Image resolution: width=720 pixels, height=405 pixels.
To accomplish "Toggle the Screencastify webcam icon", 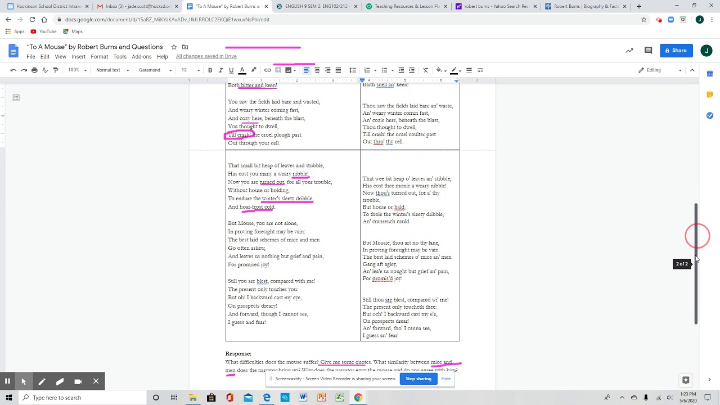I will click(x=78, y=381).
